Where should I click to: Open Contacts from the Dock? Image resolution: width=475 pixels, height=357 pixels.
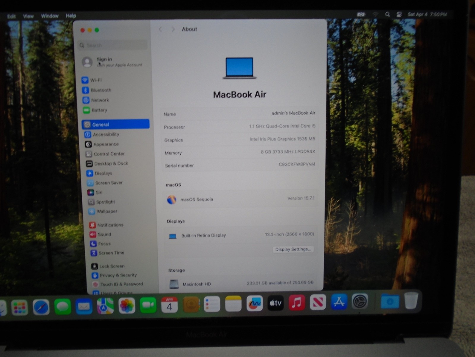click(x=191, y=305)
